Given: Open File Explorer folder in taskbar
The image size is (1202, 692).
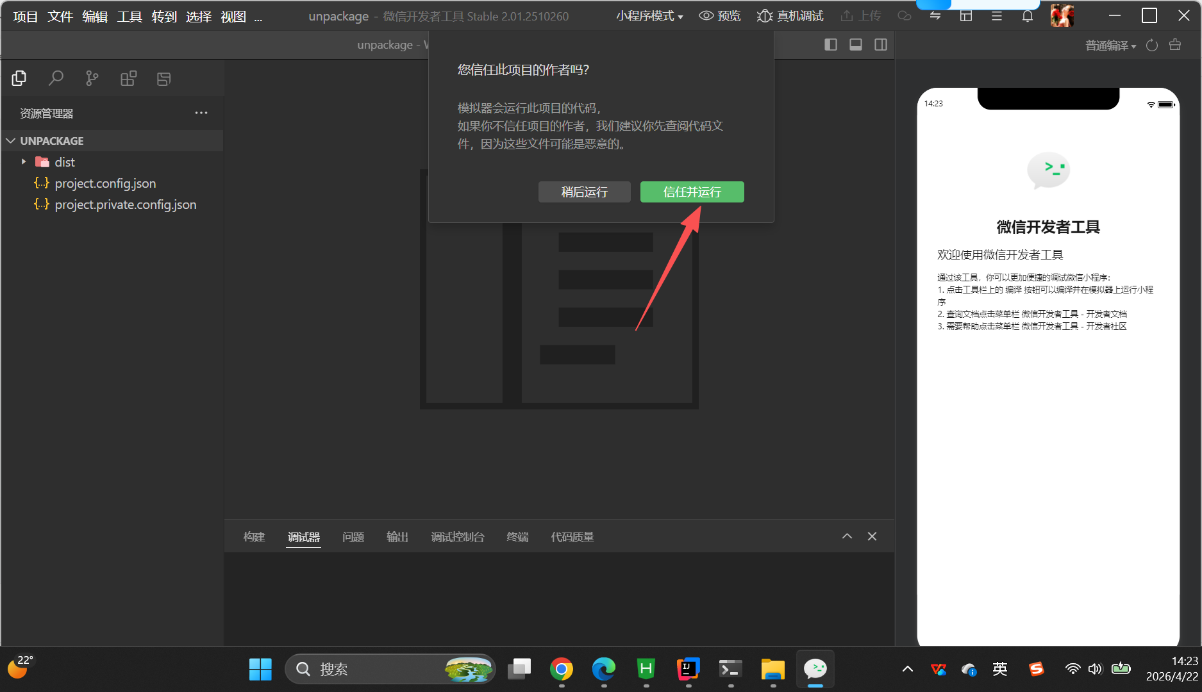Looking at the screenshot, I should click(x=773, y=669).
